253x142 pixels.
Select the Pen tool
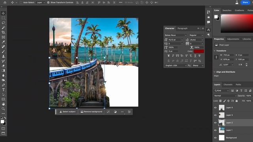[3, 85]
